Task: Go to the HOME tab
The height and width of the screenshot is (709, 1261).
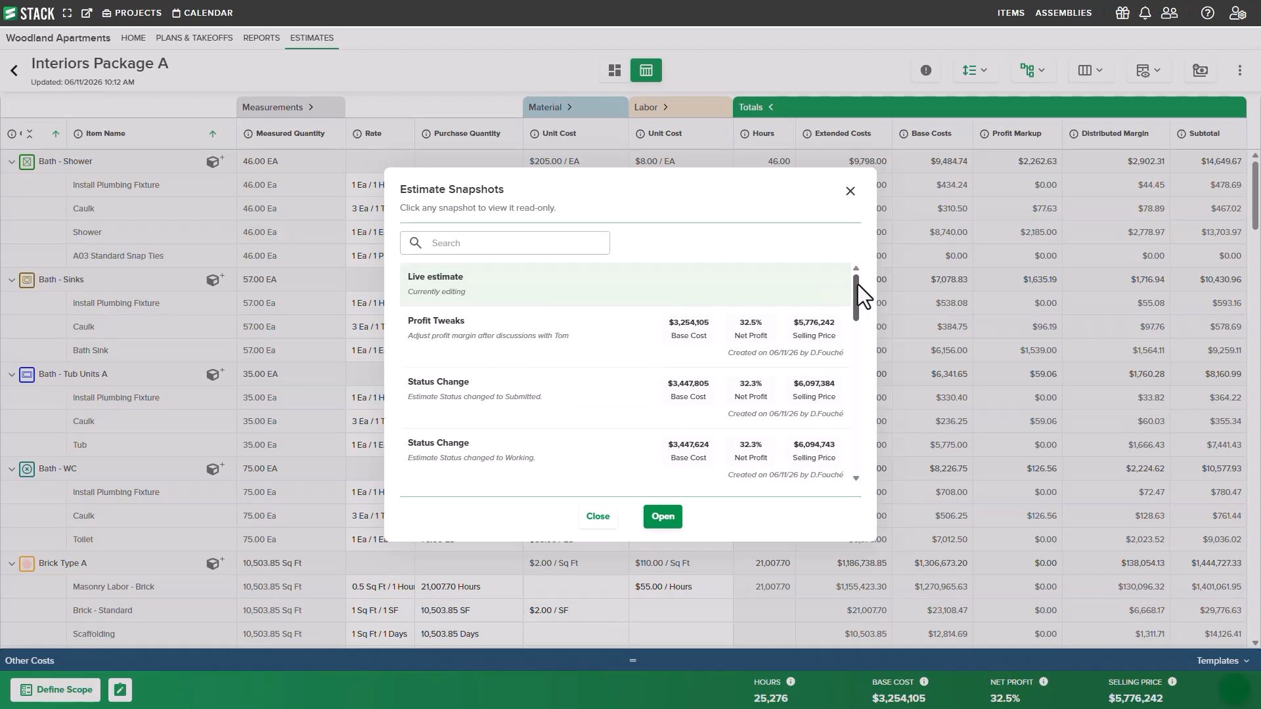Action: 133,38
